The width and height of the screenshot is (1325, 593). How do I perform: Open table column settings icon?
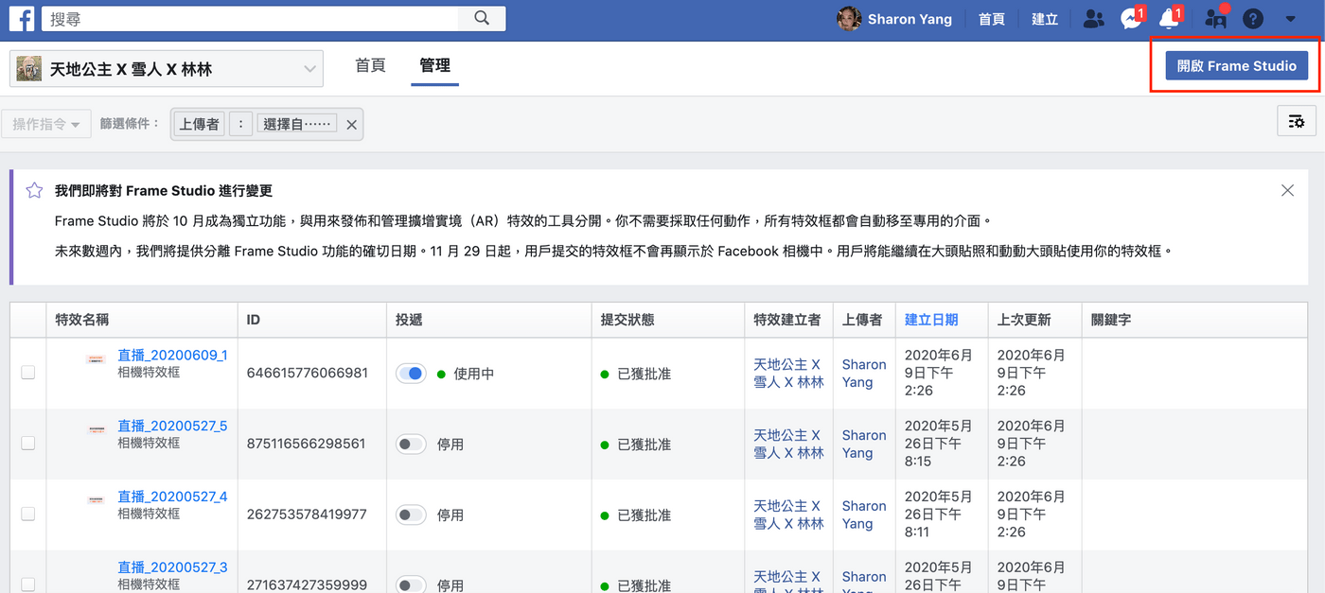[1297, 121]
